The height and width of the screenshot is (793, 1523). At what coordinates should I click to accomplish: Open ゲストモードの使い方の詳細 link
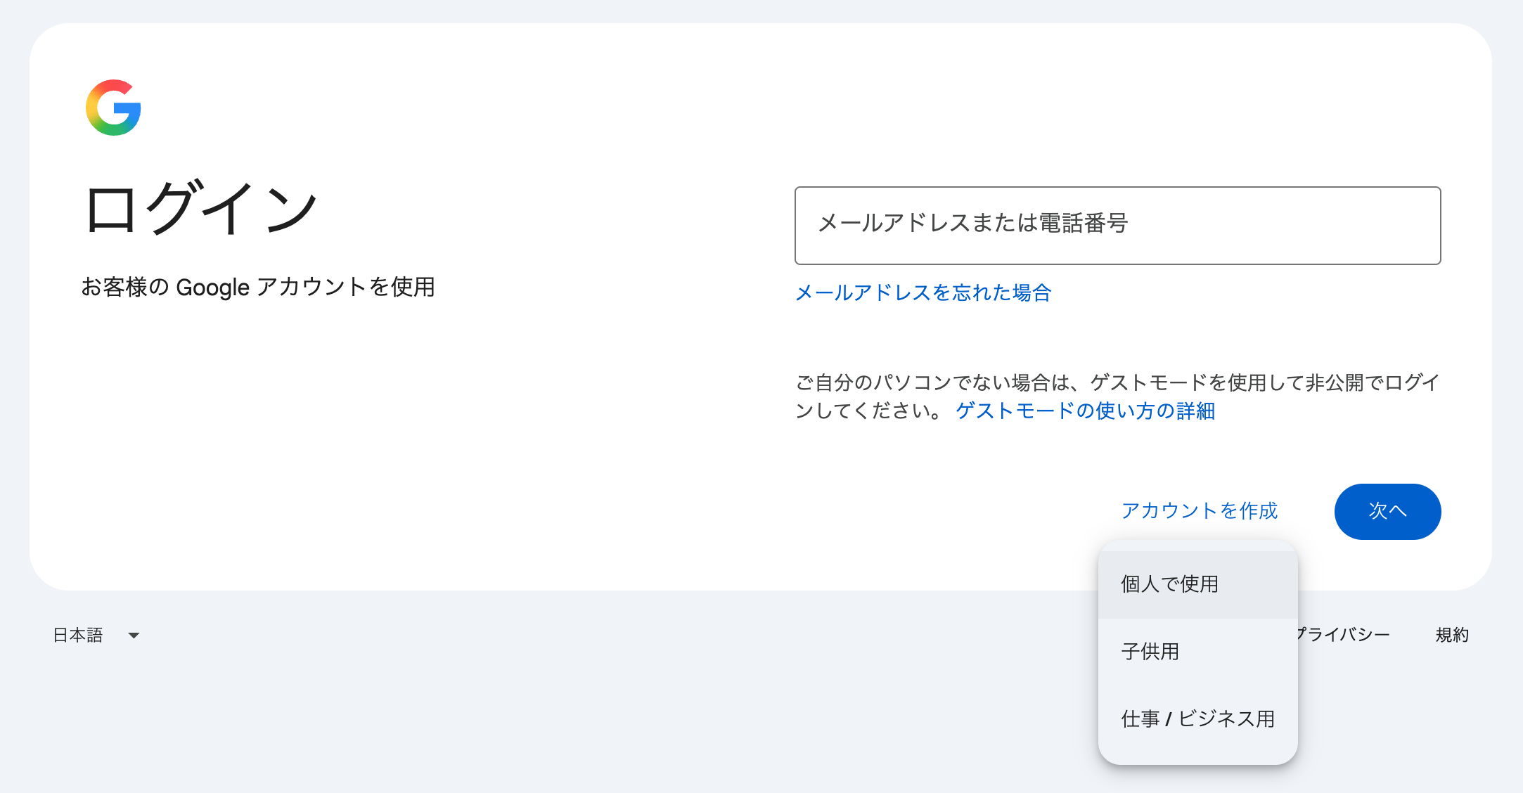[x=1085, y=411]
